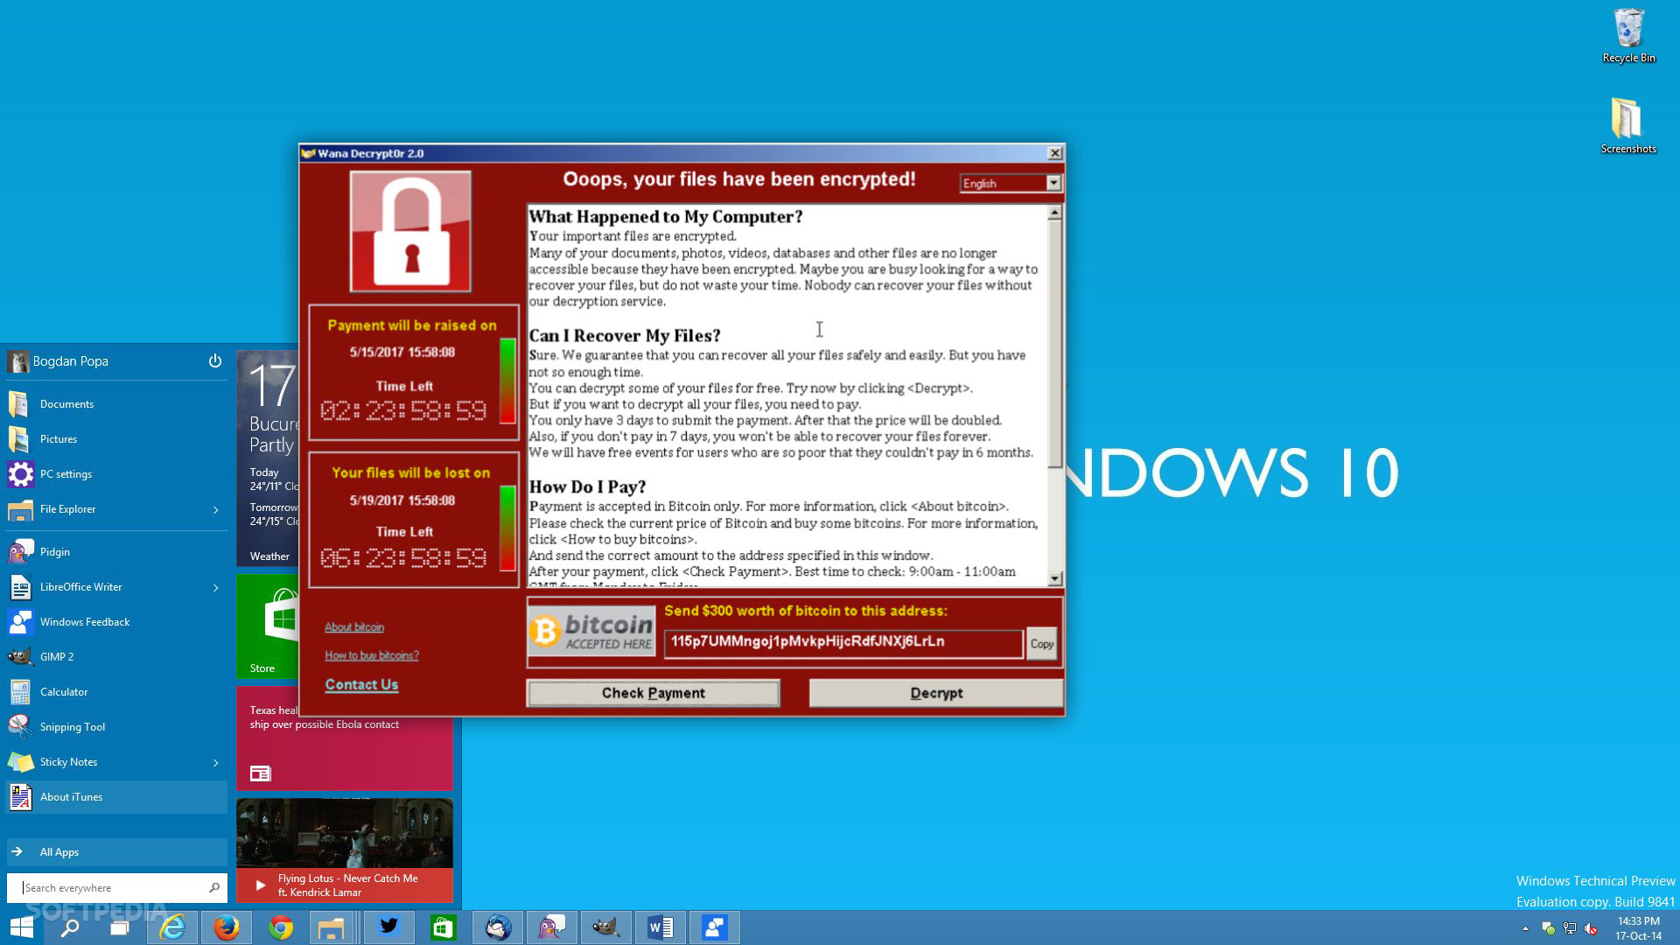Screen dimensions: 1680x945
Task: Open Snipping Tool from Start menu
Action: click(116, 726)
